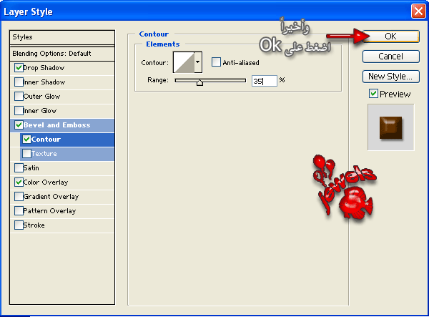Screen dimensions: 429x317
Task: Select the Styles panel header
Action: coord(63,37)
